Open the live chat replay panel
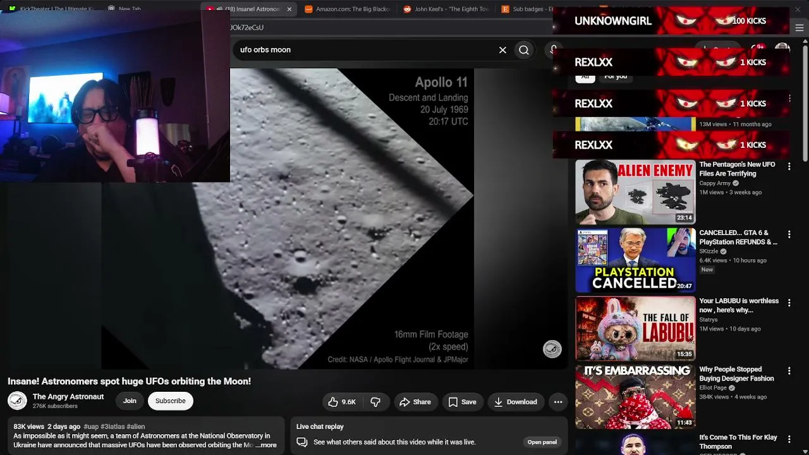Screen dimensions: 809x455 click(x=542, y=442)
